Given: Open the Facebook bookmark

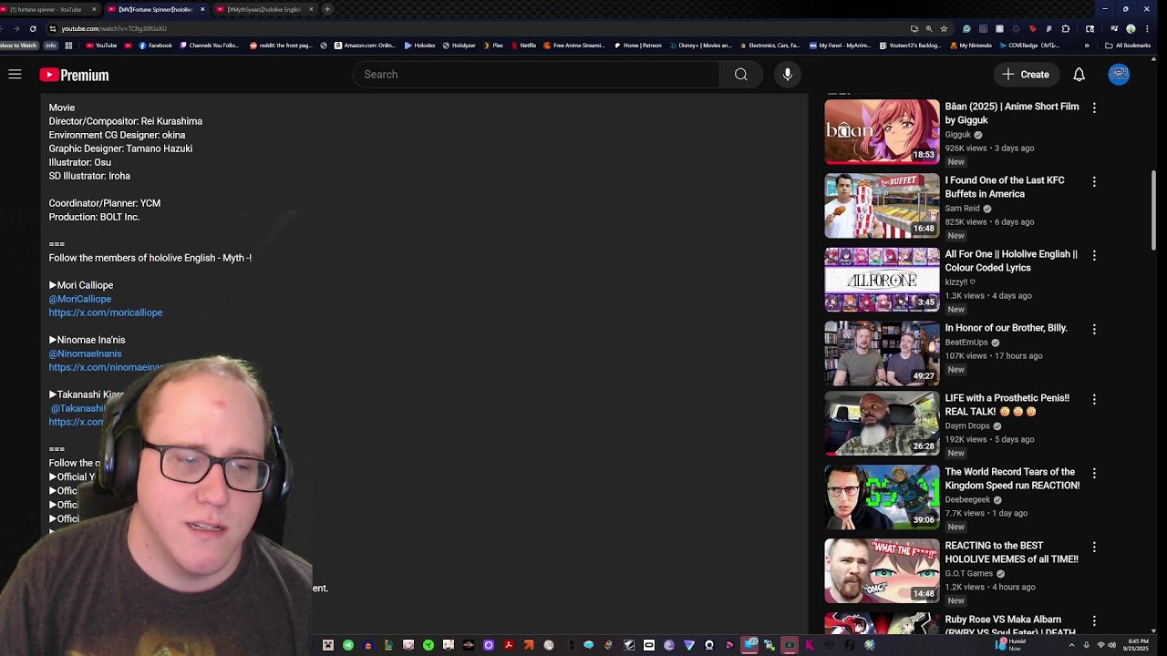Looking at the screenshot, I should (x=155, y=46).
